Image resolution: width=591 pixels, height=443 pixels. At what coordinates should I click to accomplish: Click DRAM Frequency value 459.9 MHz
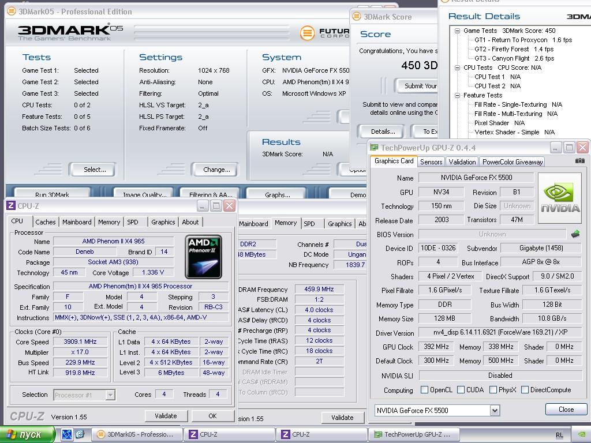click(x=319, y=289)
